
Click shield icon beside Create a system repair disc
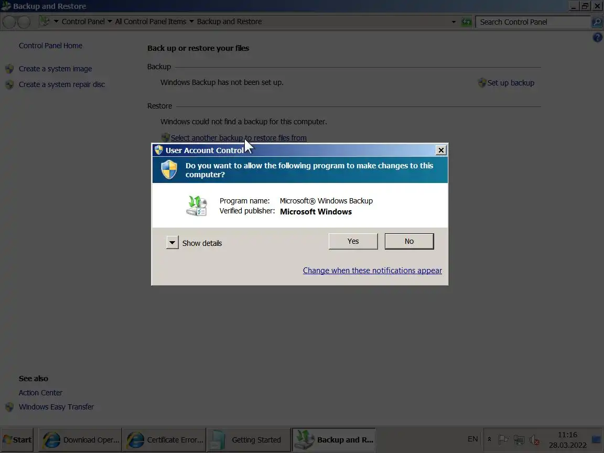coord(9,84)
